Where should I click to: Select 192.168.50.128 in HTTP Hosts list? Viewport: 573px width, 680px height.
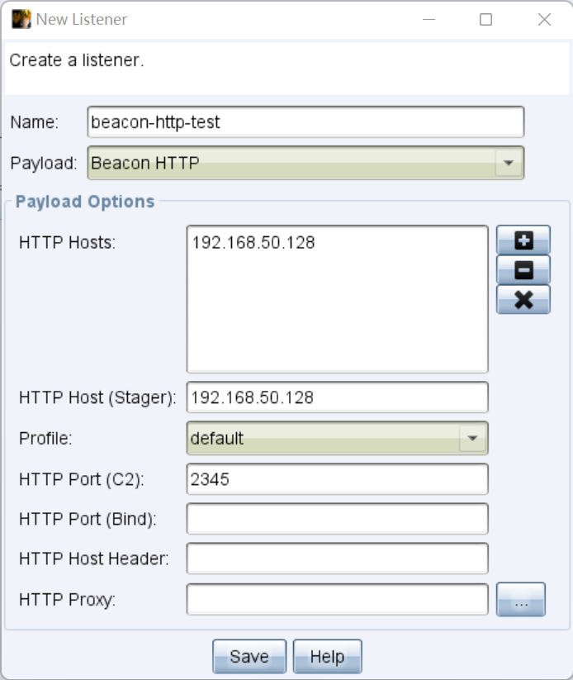pyautogui.click(x=253, y=243)
